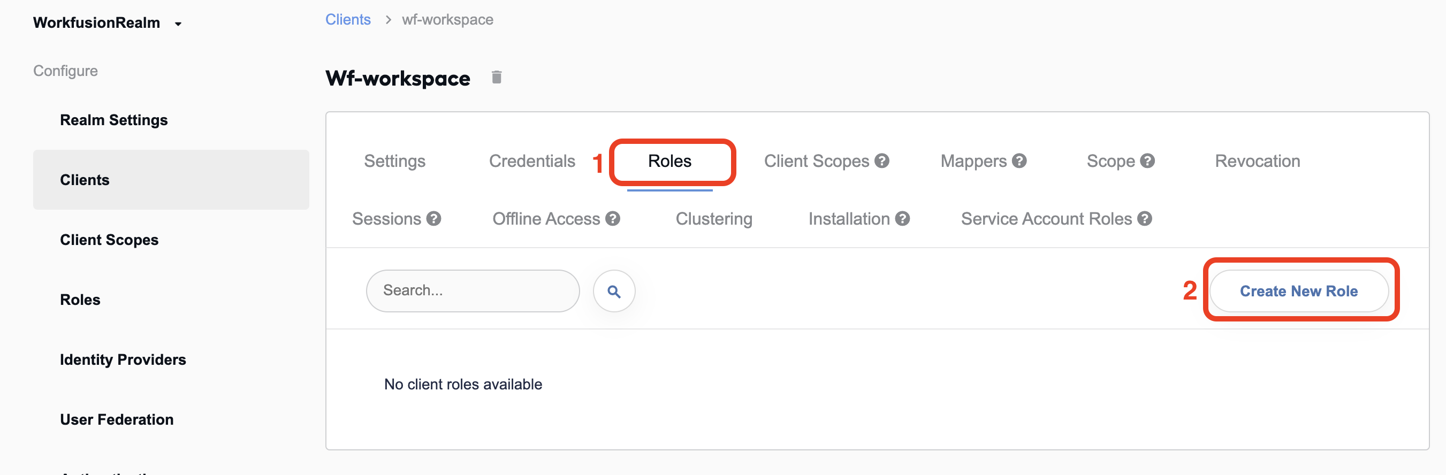Follow the Clients breadcrumb link
This screenshot has width=1446, height=475.
tap(348, 20)
